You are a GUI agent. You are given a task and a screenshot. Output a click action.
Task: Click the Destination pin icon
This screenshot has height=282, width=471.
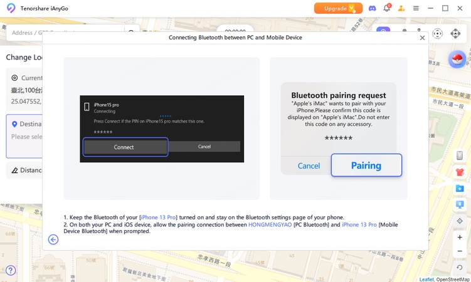click(x=14, y=124)
